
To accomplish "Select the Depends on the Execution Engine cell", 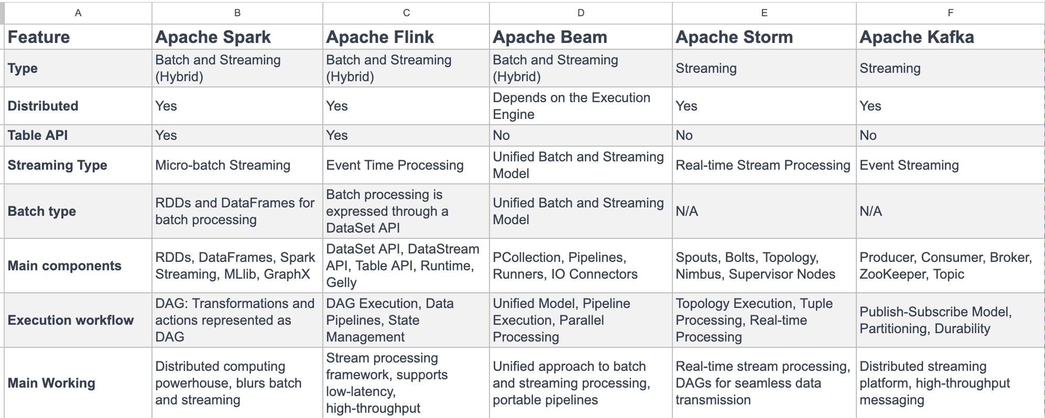I will click(581, 106).
